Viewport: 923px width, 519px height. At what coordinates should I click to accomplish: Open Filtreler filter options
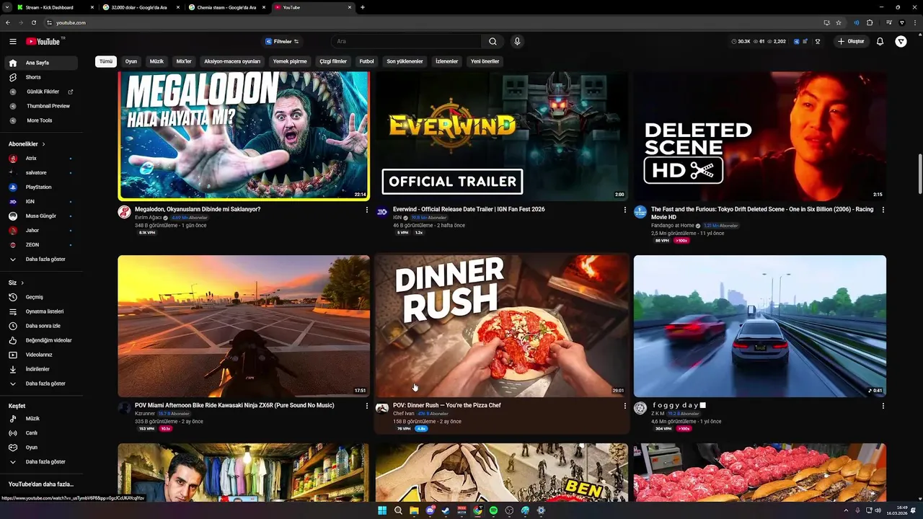(282, 42)
